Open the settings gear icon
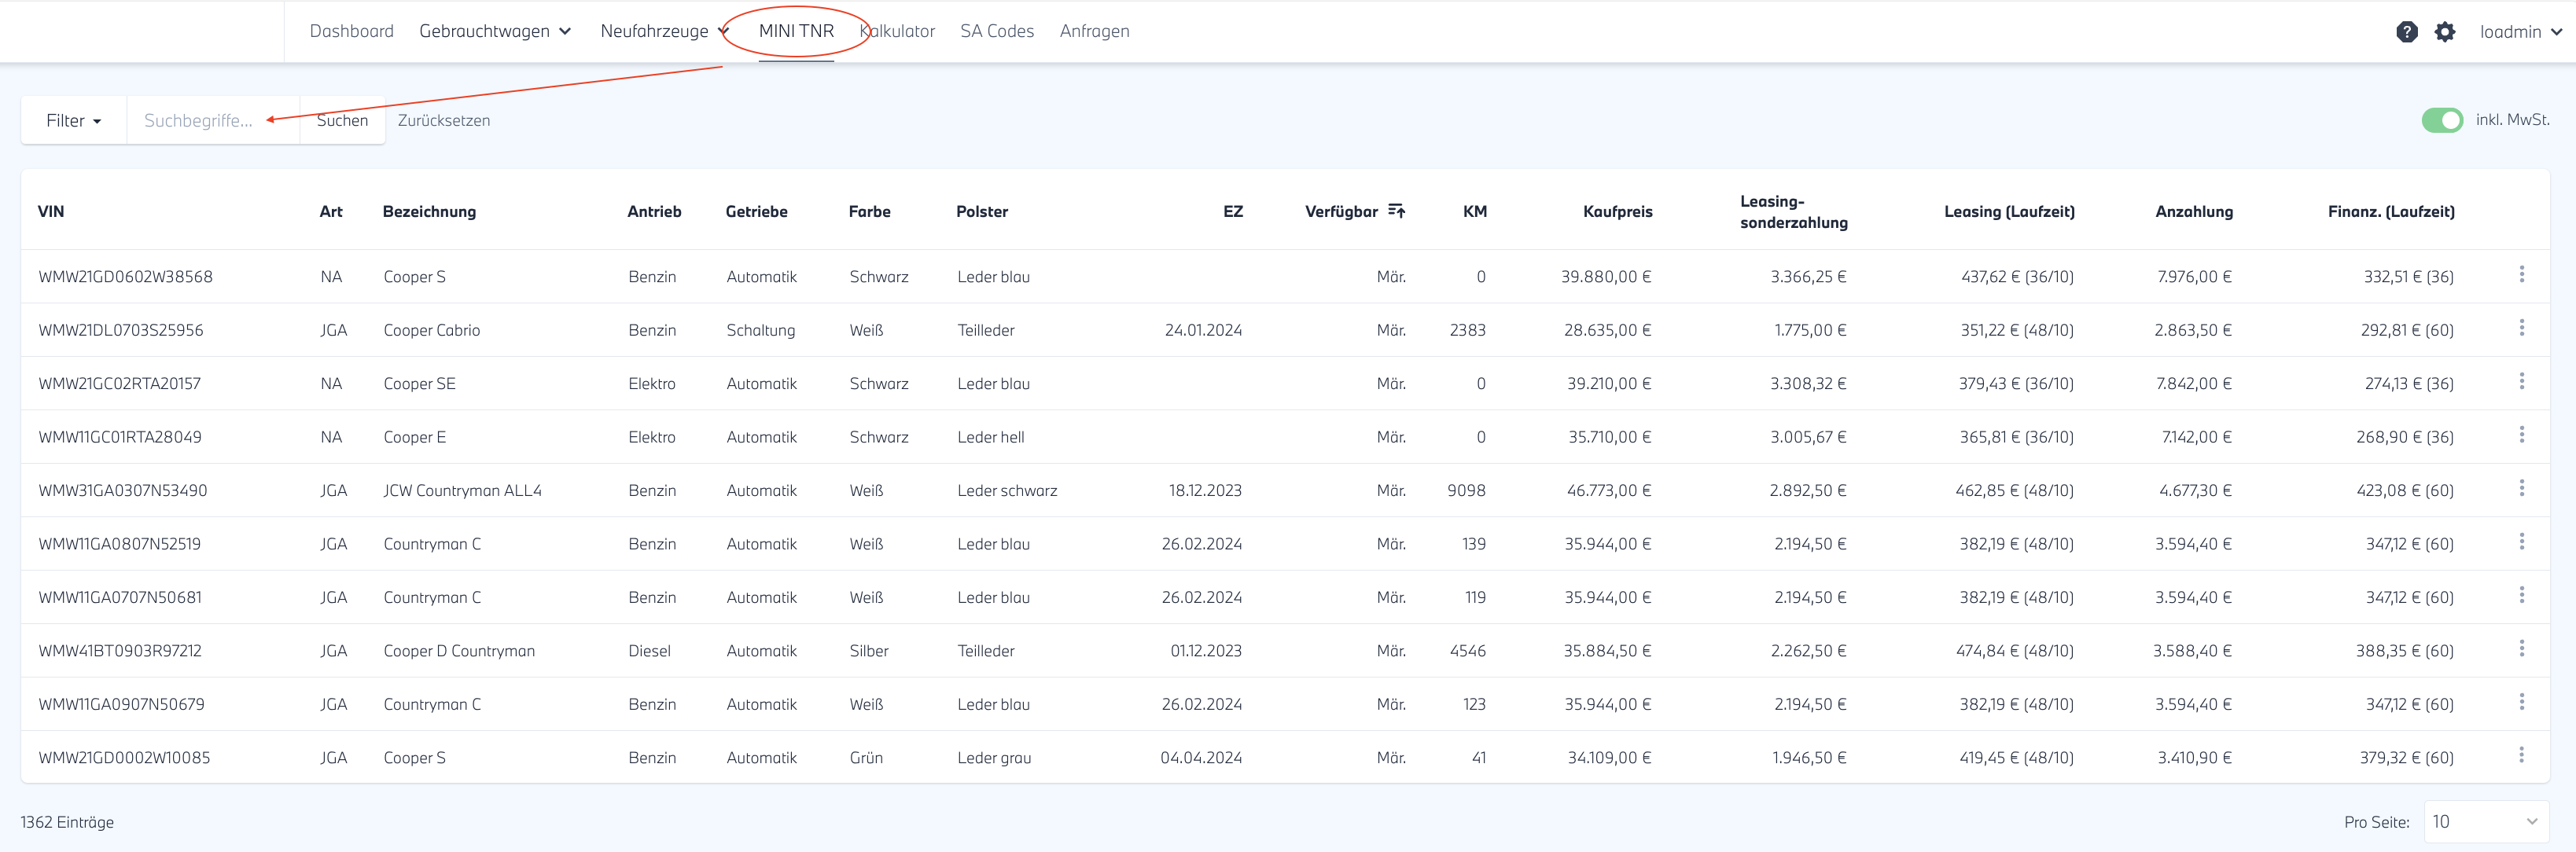 [2444, 32]
